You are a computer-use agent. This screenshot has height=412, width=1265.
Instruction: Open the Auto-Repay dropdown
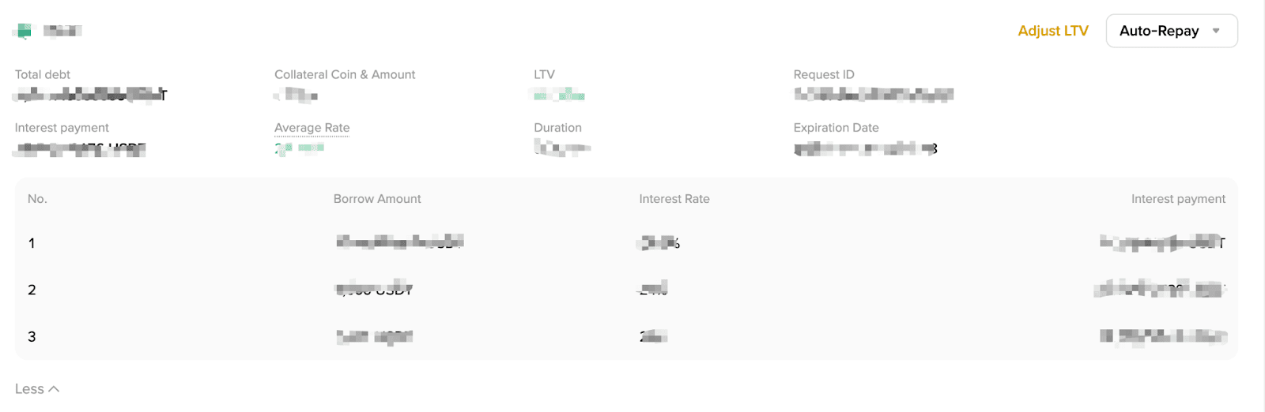(1172, 31)
